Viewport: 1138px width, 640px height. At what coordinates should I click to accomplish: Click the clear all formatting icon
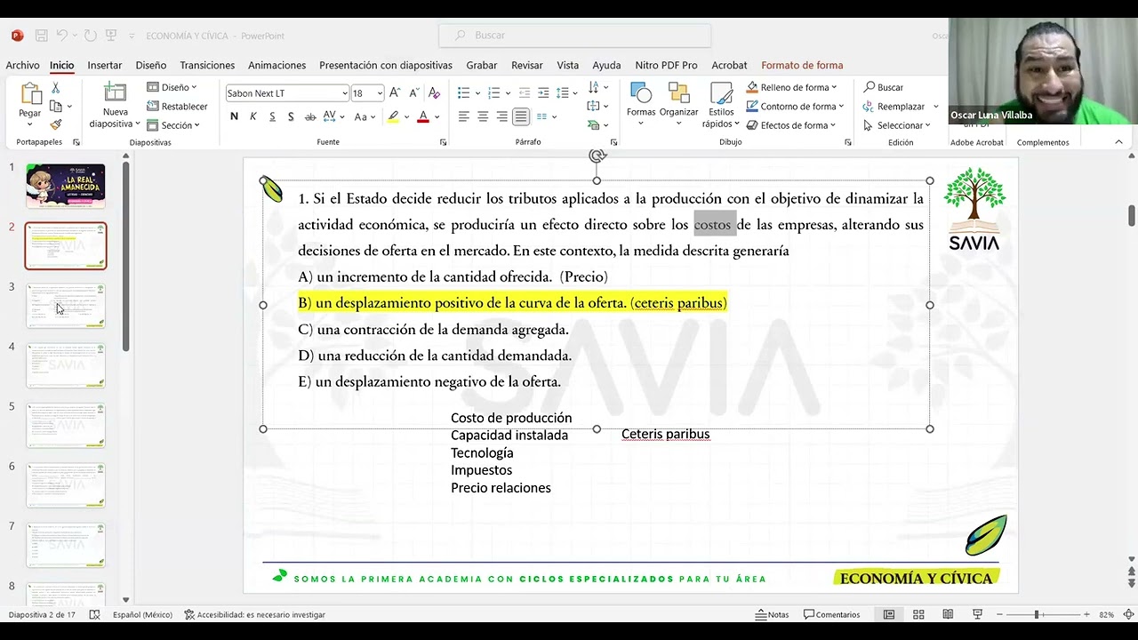[434, 92]
